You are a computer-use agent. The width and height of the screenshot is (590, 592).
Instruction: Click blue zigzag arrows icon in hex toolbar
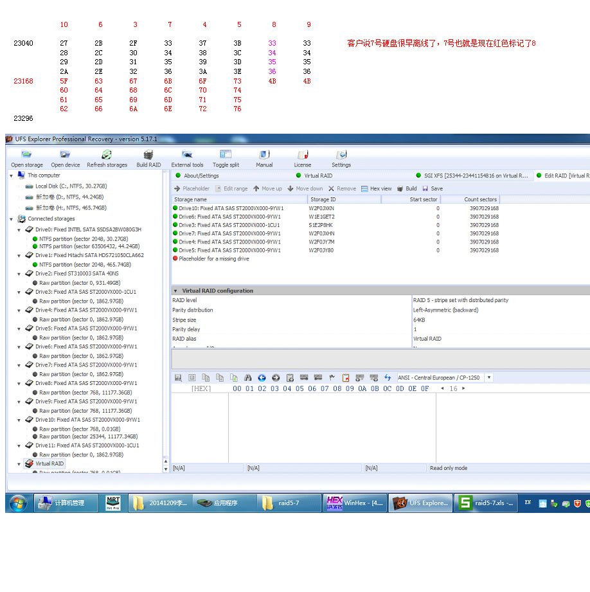tap(388, 377)
